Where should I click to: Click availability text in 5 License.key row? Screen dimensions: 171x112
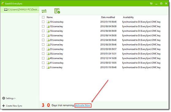coord(141,67)
